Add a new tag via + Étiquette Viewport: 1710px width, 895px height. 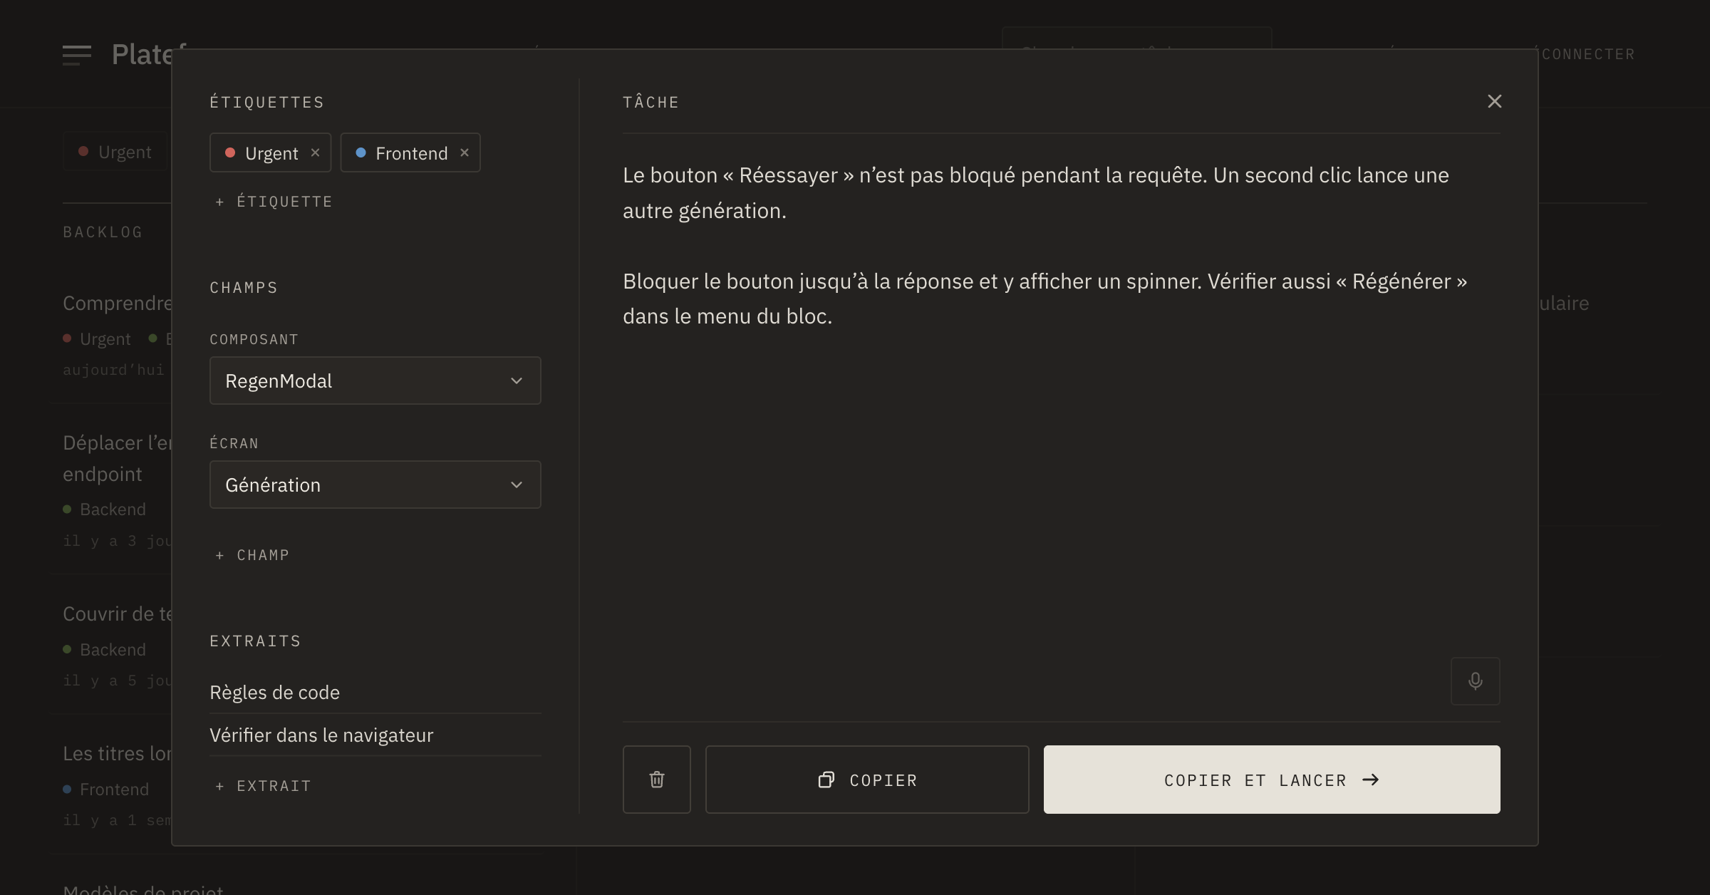coord(274,202)
